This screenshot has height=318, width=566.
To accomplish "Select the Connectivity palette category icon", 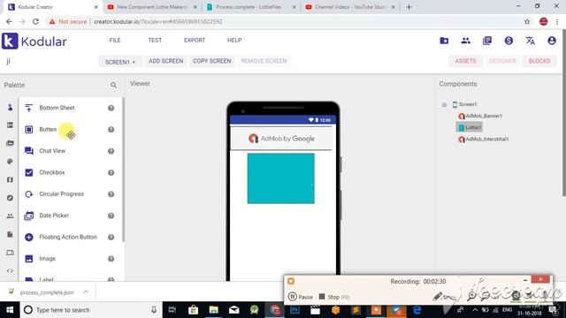I will (10, 253).
